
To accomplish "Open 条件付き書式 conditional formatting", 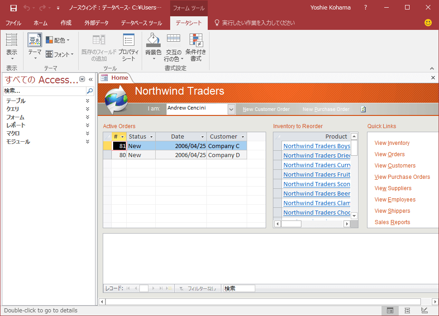I will pyautogui.click(x=196, y=47).
